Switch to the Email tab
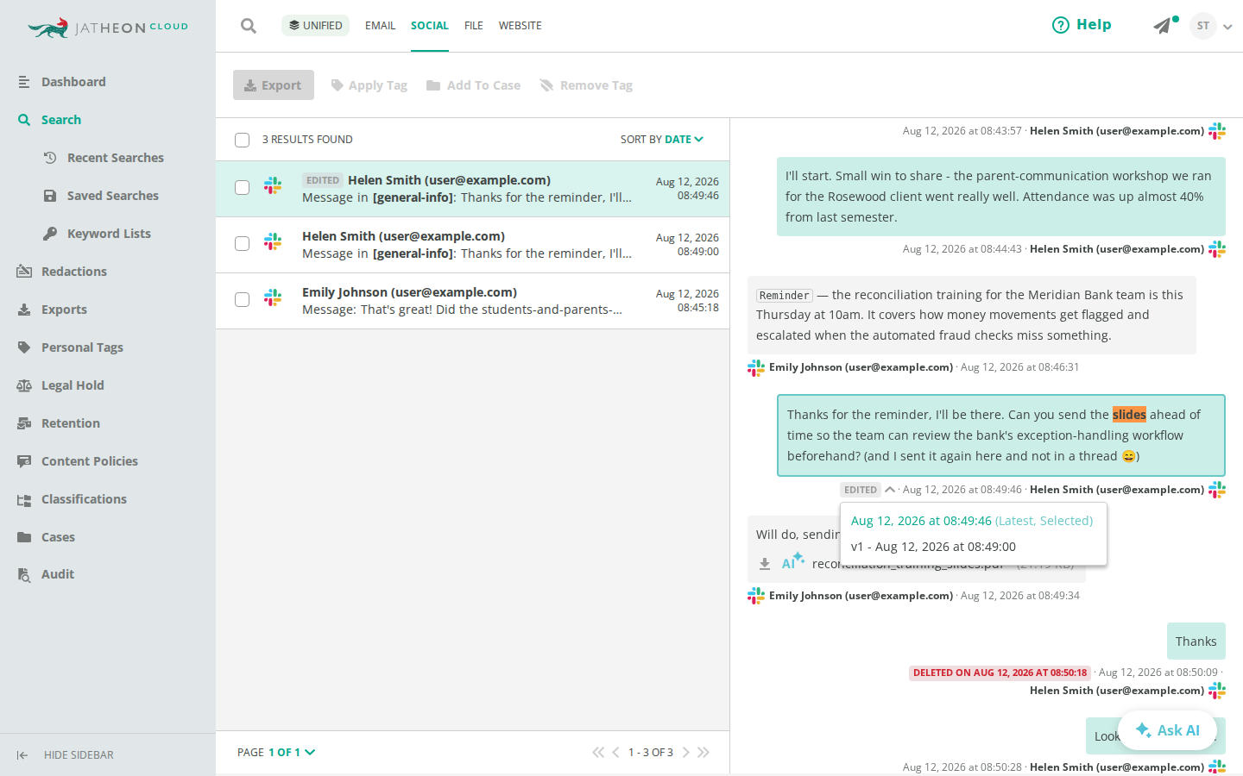 tap(380, 26)
